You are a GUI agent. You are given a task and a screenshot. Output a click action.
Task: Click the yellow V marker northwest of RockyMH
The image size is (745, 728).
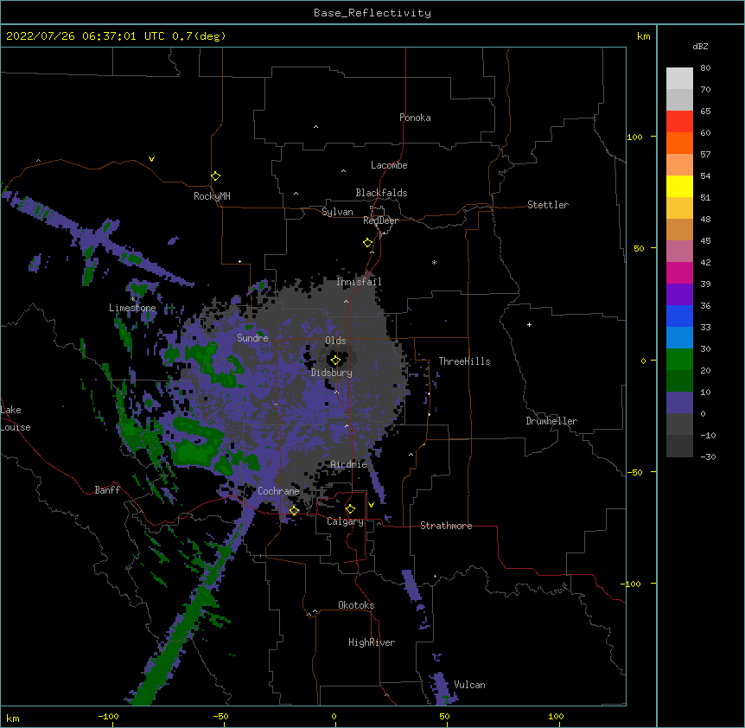[x=151, y=159]
